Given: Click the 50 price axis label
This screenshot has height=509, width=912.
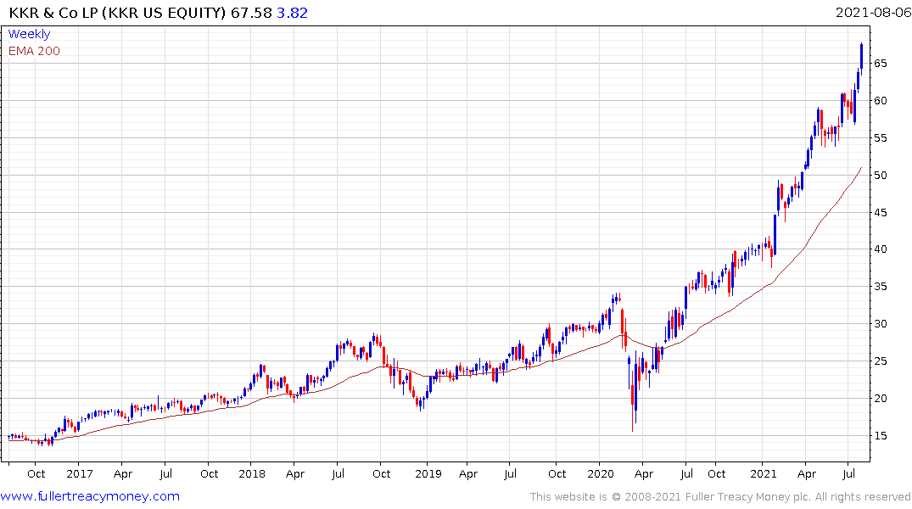Looking at the screenshot, I should point(880,175).
